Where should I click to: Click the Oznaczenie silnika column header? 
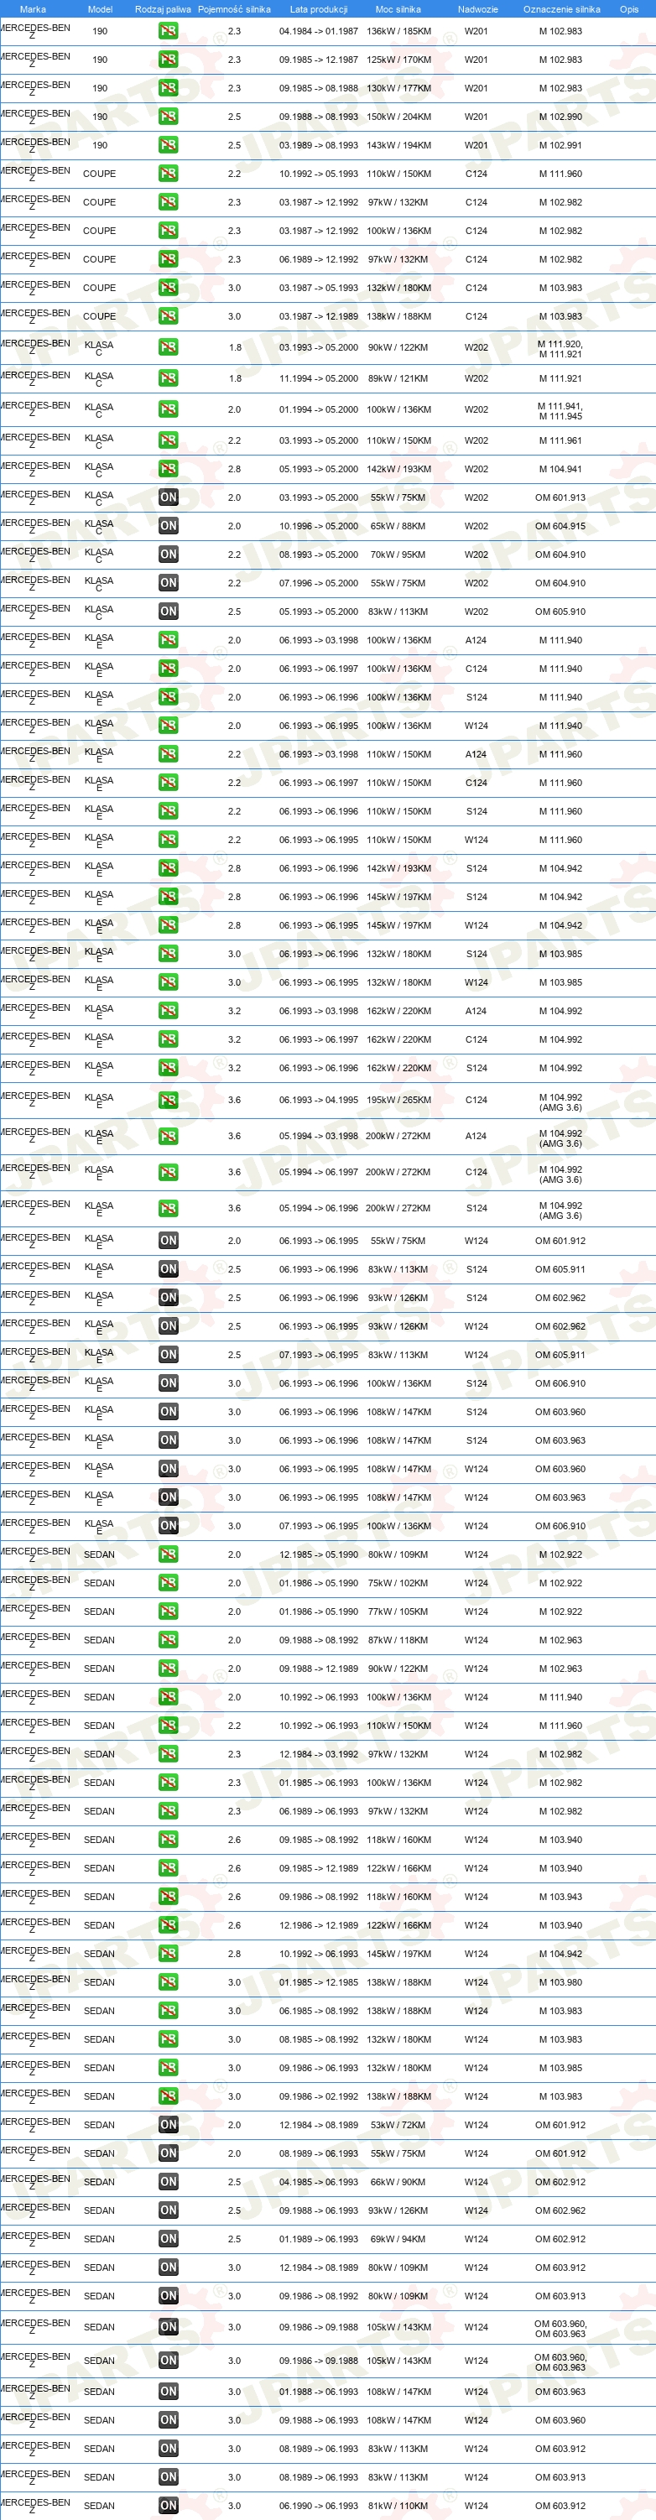point(562,8)
